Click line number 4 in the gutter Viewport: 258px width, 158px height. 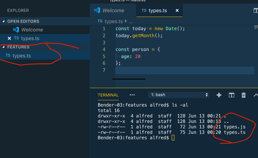pyautogui.click(x=104, y=49)
